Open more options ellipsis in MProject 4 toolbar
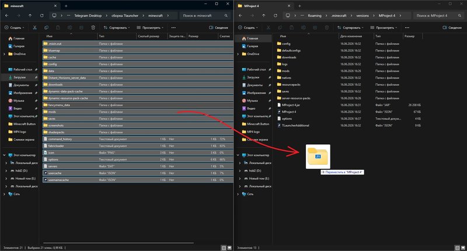The height and width of the screenshot is (251, 467). (x=407, y=27)
